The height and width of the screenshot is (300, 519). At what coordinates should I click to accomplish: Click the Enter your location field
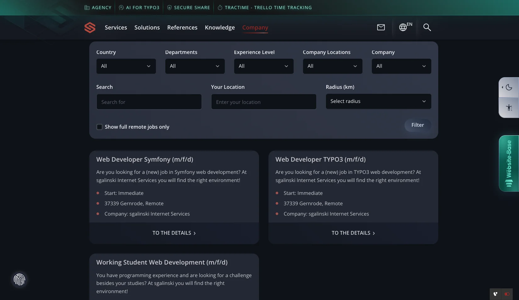264,102
